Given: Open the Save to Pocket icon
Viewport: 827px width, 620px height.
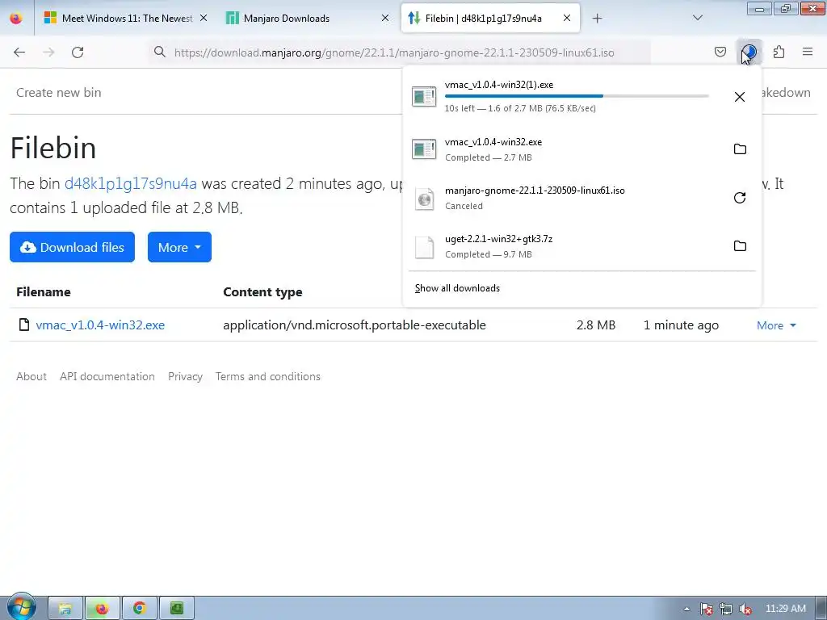Looking at the screenshot, I should click(x=720, y=52).
